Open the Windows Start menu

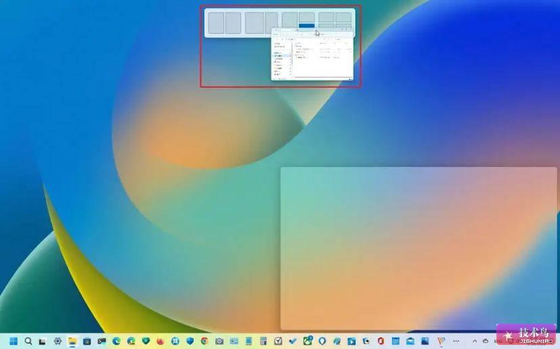coord(14,341)
